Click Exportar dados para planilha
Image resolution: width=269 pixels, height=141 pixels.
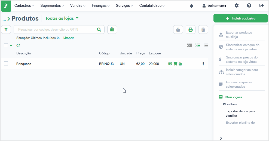pos(240,113)
